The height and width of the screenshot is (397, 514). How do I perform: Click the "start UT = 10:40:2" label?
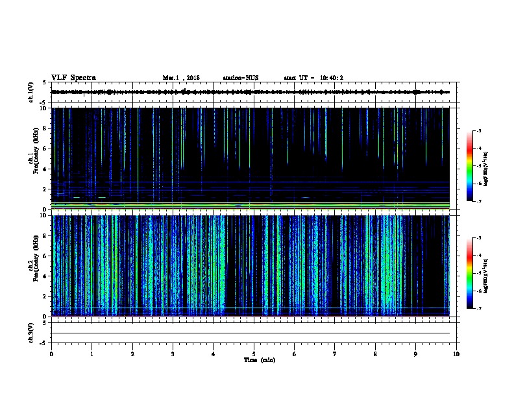(313, 78)
